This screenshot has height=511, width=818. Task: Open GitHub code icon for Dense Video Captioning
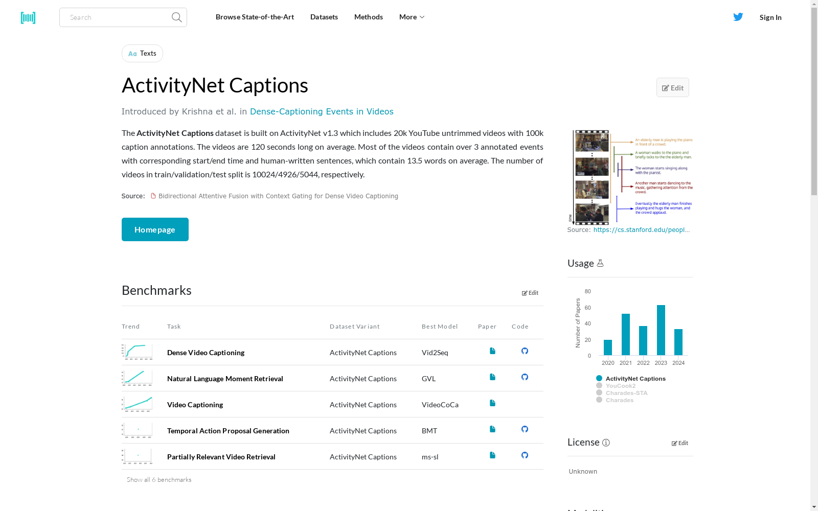pos(525,351)
